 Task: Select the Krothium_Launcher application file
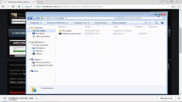coord(71,33)
